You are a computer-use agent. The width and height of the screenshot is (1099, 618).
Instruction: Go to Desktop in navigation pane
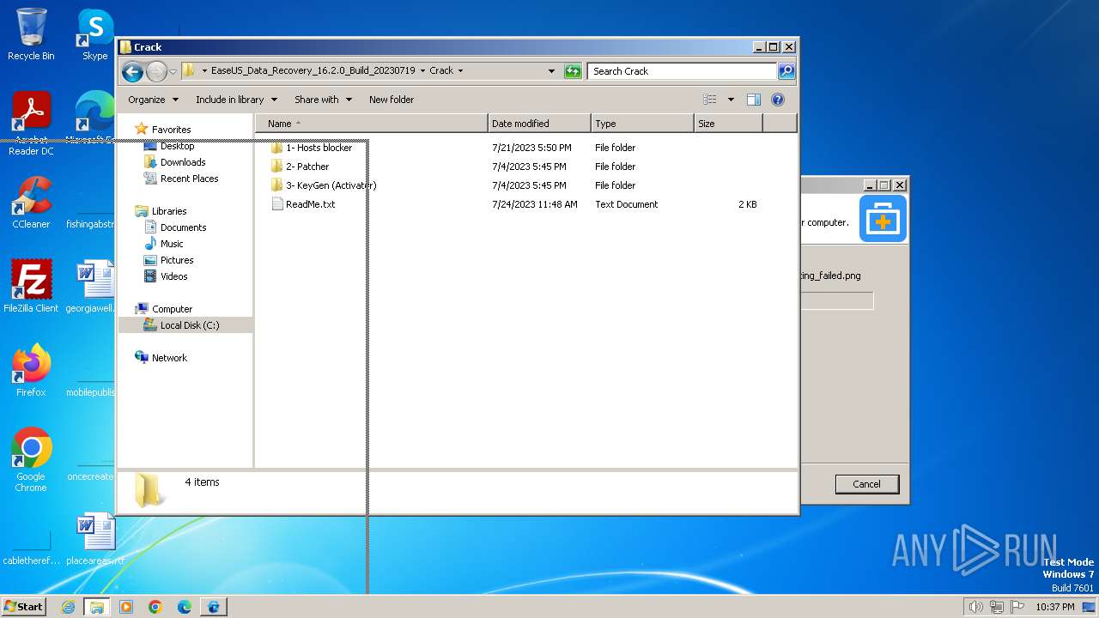(x=177, y=146)
